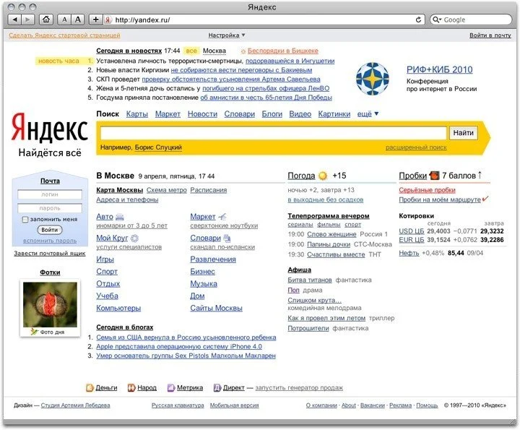This screenshot has width=520, height=430.
Task: Click the Мой Круг circle icon
Action: pos(134,238)
